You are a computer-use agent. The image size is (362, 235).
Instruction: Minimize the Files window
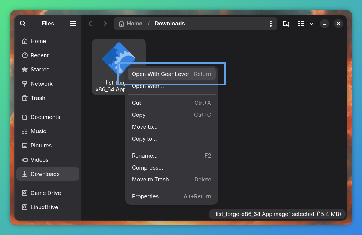pos(324,24)
